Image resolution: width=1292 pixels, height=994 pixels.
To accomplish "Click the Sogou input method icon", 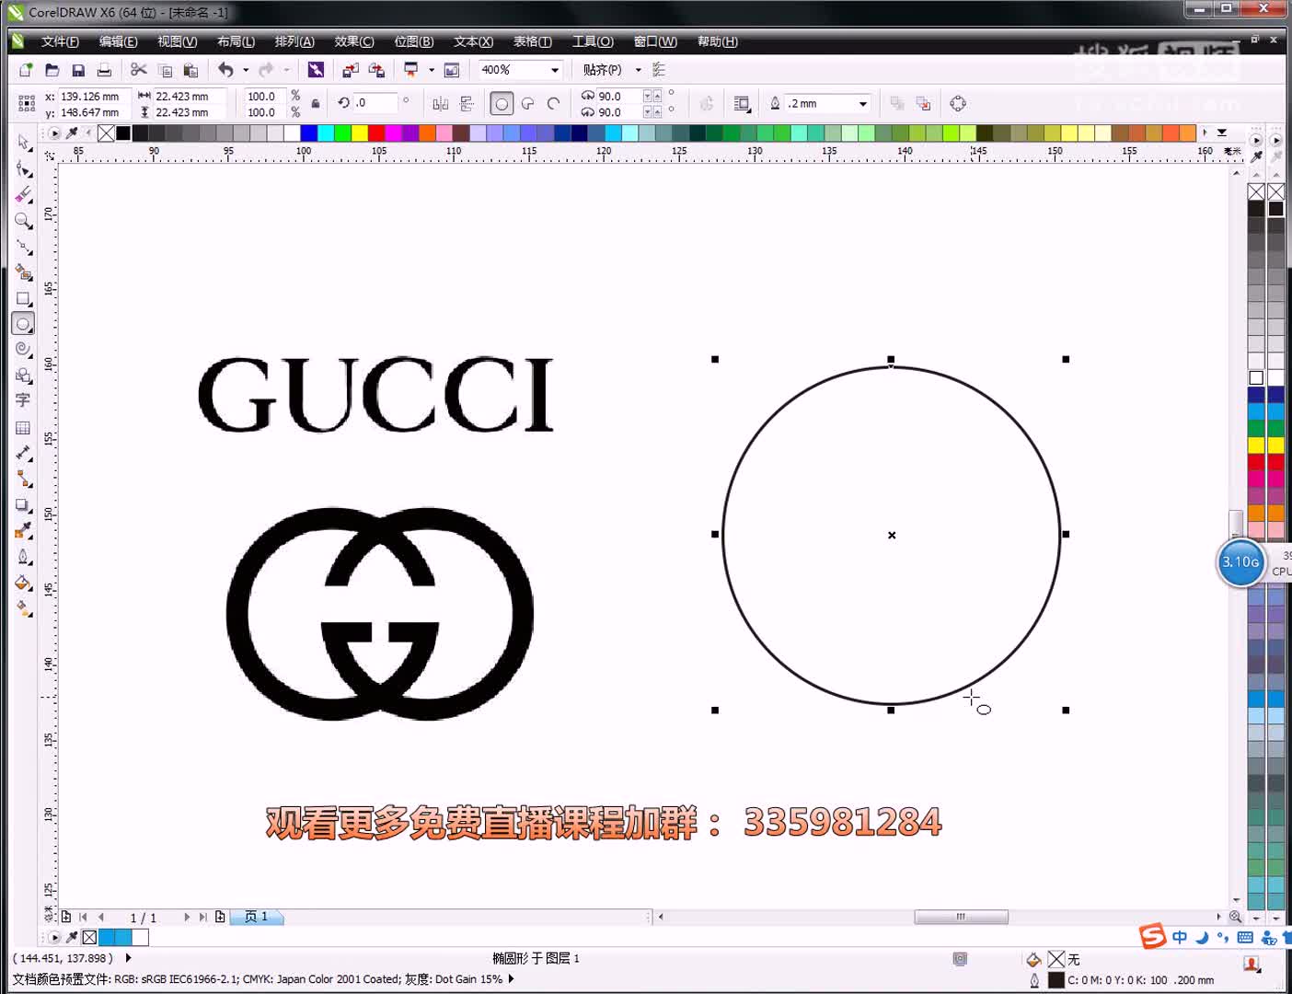I will pyautogui.click(x=1152, y=937).
